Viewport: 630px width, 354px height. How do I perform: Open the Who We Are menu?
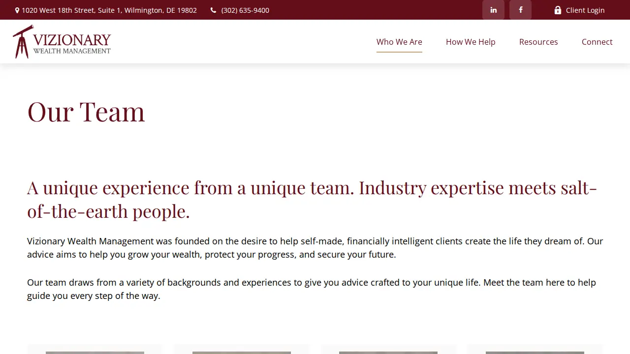click(x=399, y=42)
